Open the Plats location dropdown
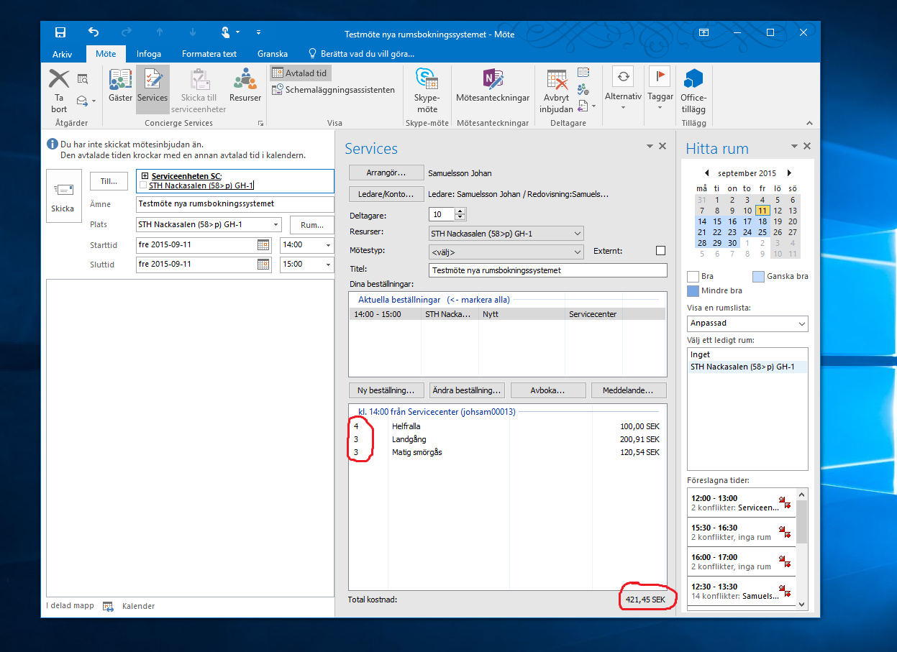This screenshot has width=897, height=652. 277,225
